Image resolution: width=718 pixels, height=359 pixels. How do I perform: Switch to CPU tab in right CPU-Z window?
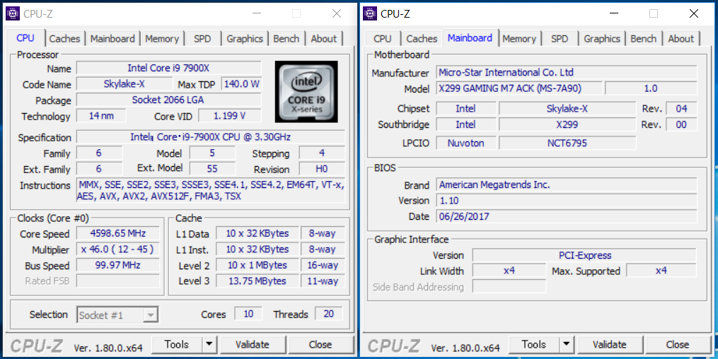click(383, 39)
